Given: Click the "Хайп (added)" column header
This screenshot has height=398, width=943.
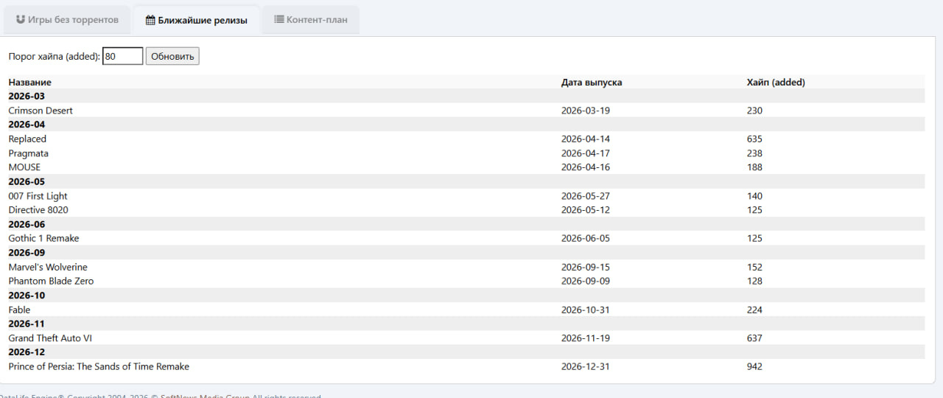Looking at the screenshot, I should [775, 83].
